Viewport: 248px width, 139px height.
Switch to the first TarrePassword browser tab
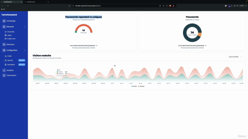[11, 2]
